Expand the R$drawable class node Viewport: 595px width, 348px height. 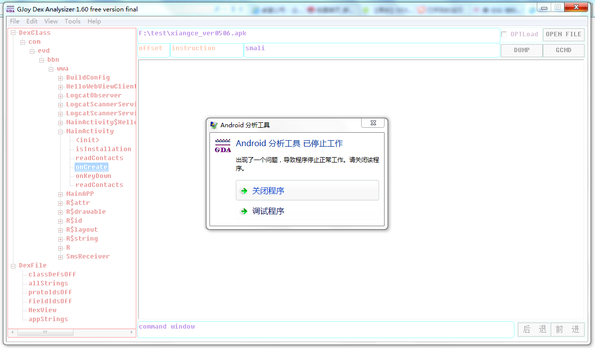coord(61,212)
